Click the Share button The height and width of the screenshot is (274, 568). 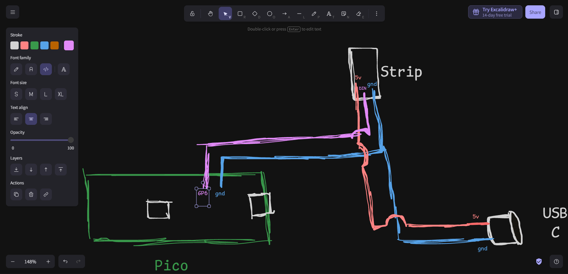(x=535, y=12)
